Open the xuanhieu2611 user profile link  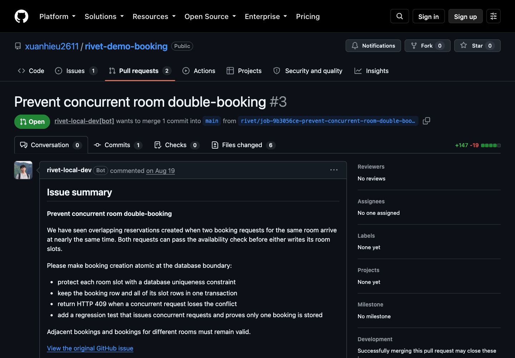click(52, 46)
